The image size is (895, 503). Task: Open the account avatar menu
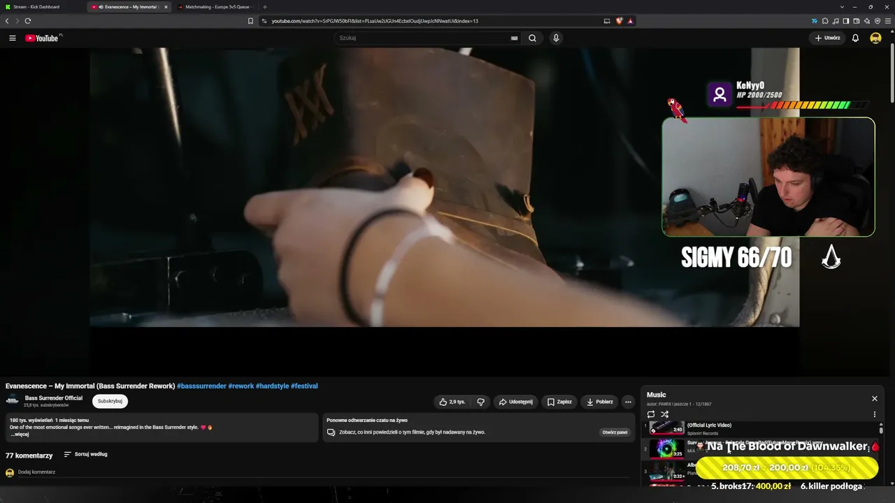click(875, 38)
